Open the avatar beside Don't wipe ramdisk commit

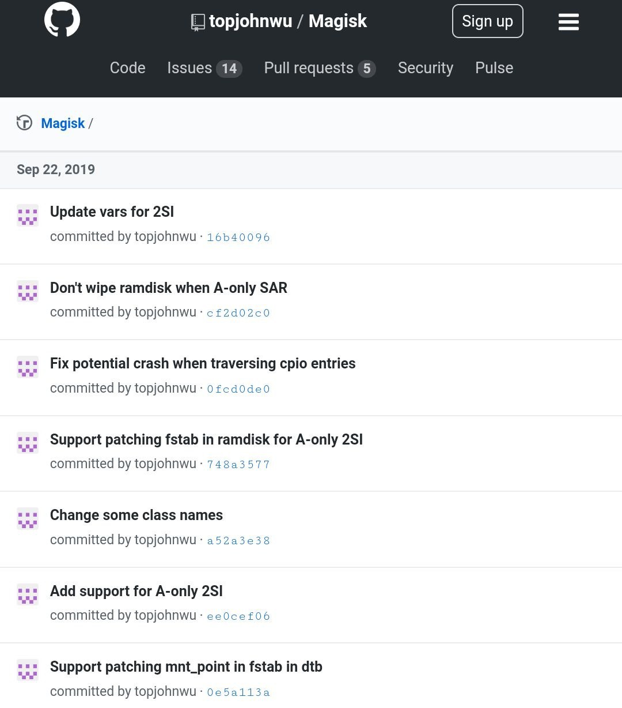click(x=28, y=291)
